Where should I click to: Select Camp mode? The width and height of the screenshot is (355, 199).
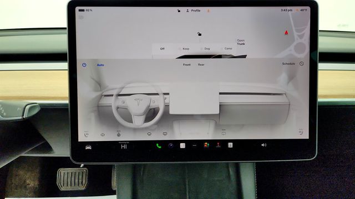[228, 49]
